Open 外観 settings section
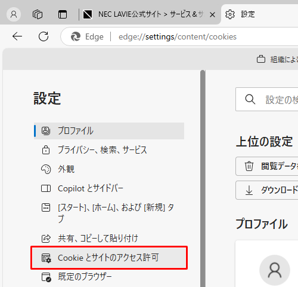 109,169
